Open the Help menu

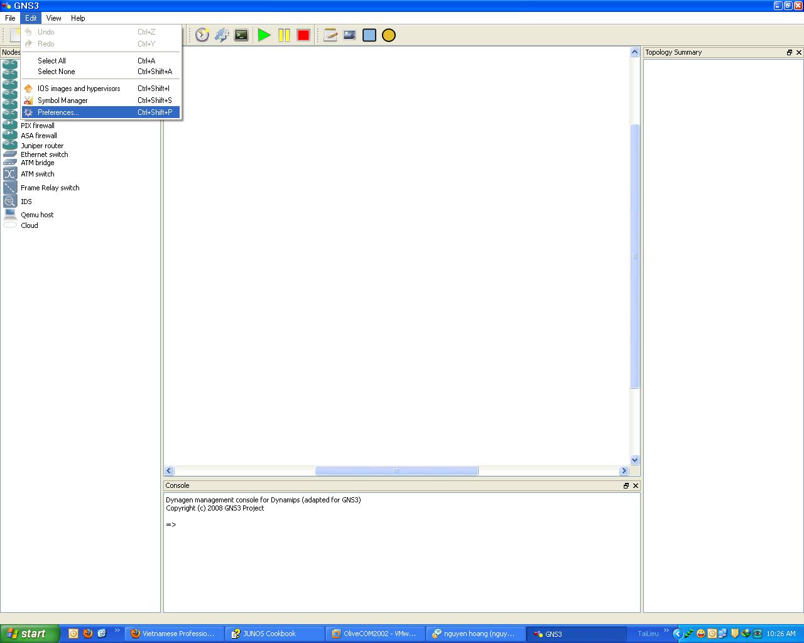78,18
